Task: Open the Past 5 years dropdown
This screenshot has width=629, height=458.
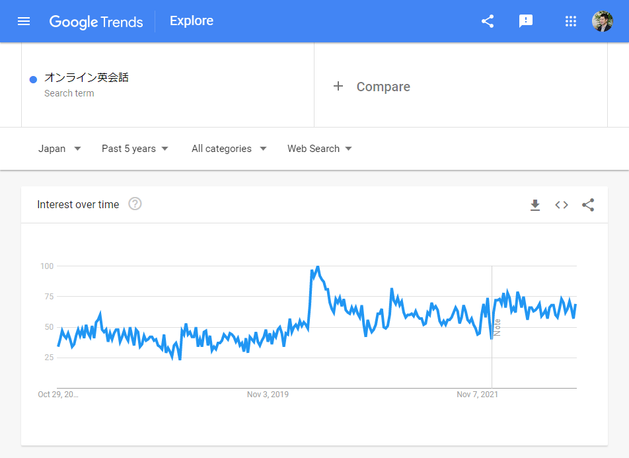Action: click(x=135, y=149)
